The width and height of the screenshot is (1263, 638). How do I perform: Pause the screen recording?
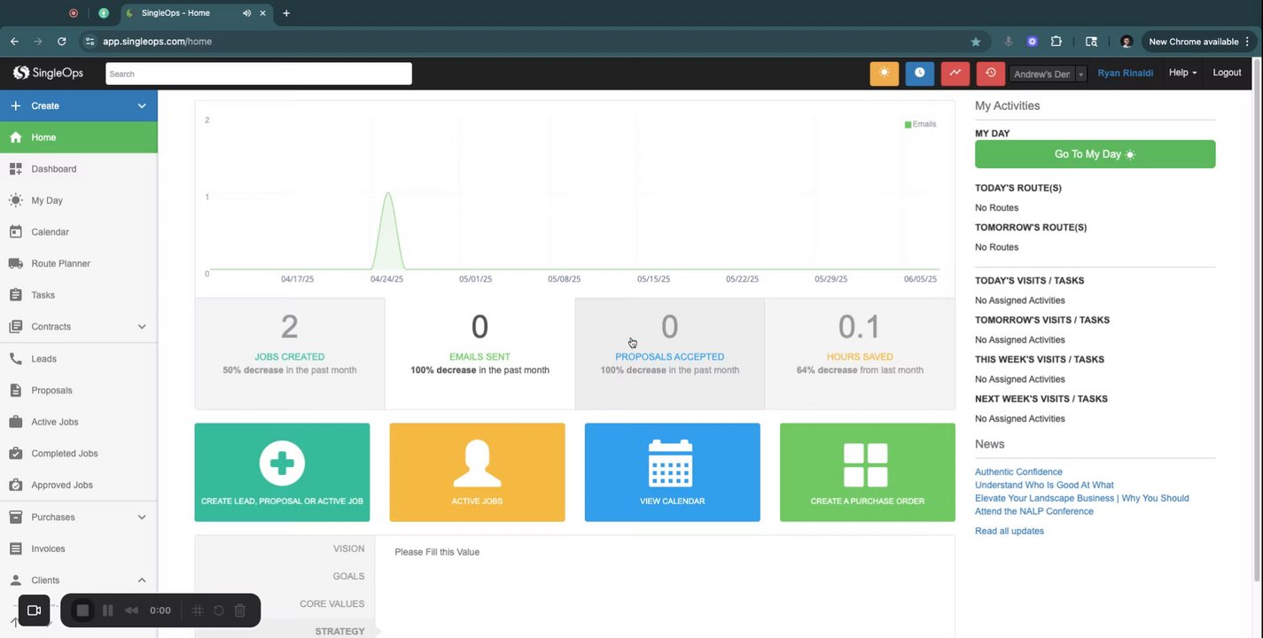point(108,611)
